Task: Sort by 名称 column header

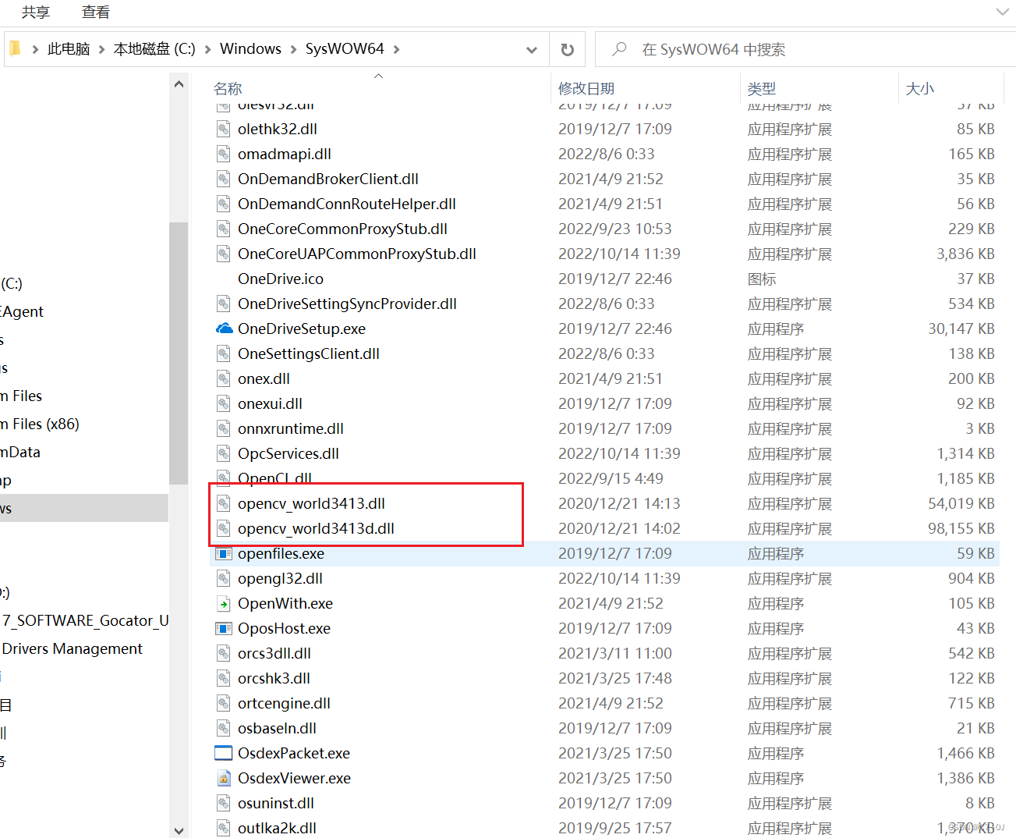Action: 228,89
